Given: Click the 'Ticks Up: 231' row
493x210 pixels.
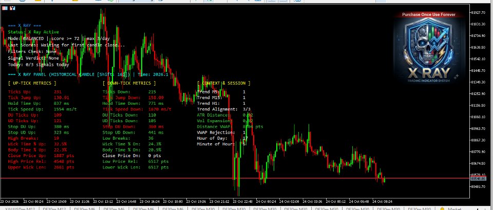Looking at the screenshot, I should click(x=34, y=92).
